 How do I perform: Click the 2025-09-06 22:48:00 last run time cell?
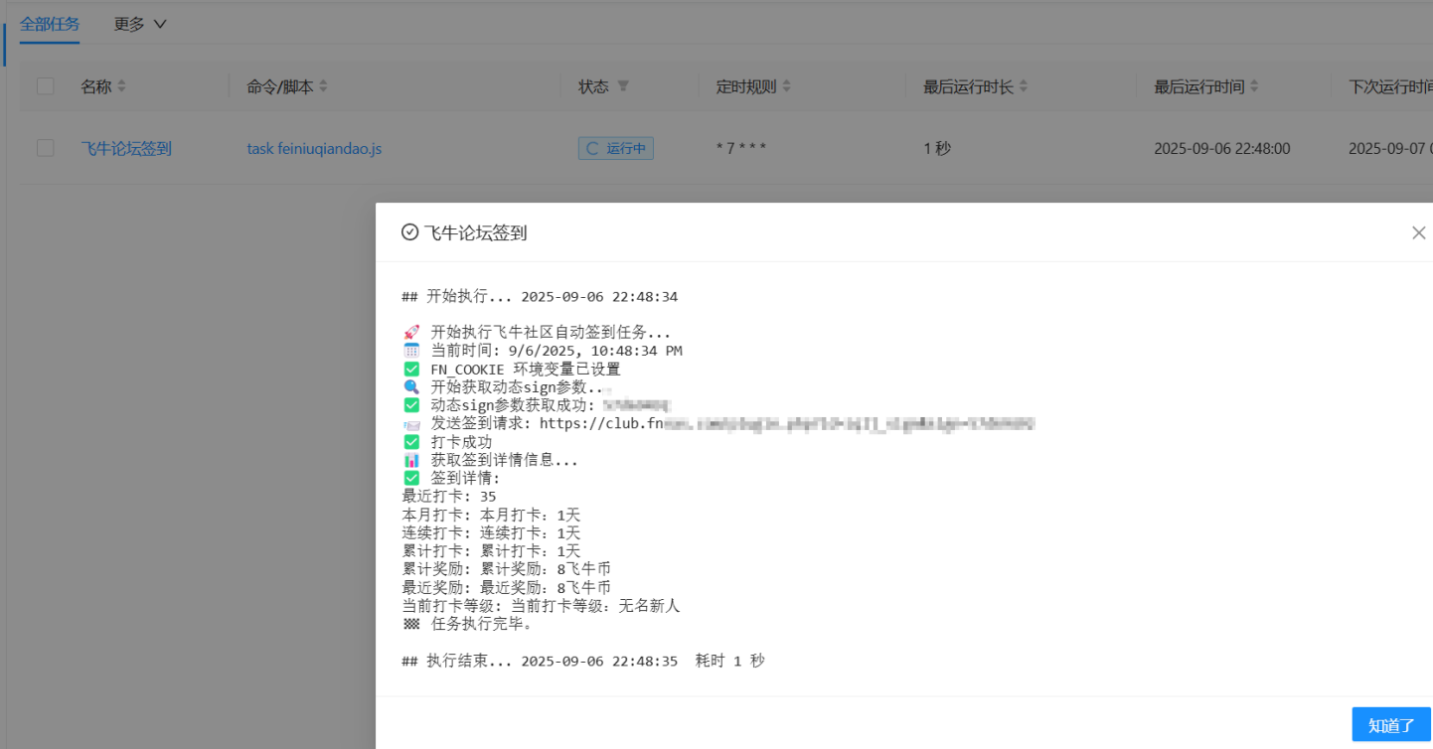(1222, 148)
